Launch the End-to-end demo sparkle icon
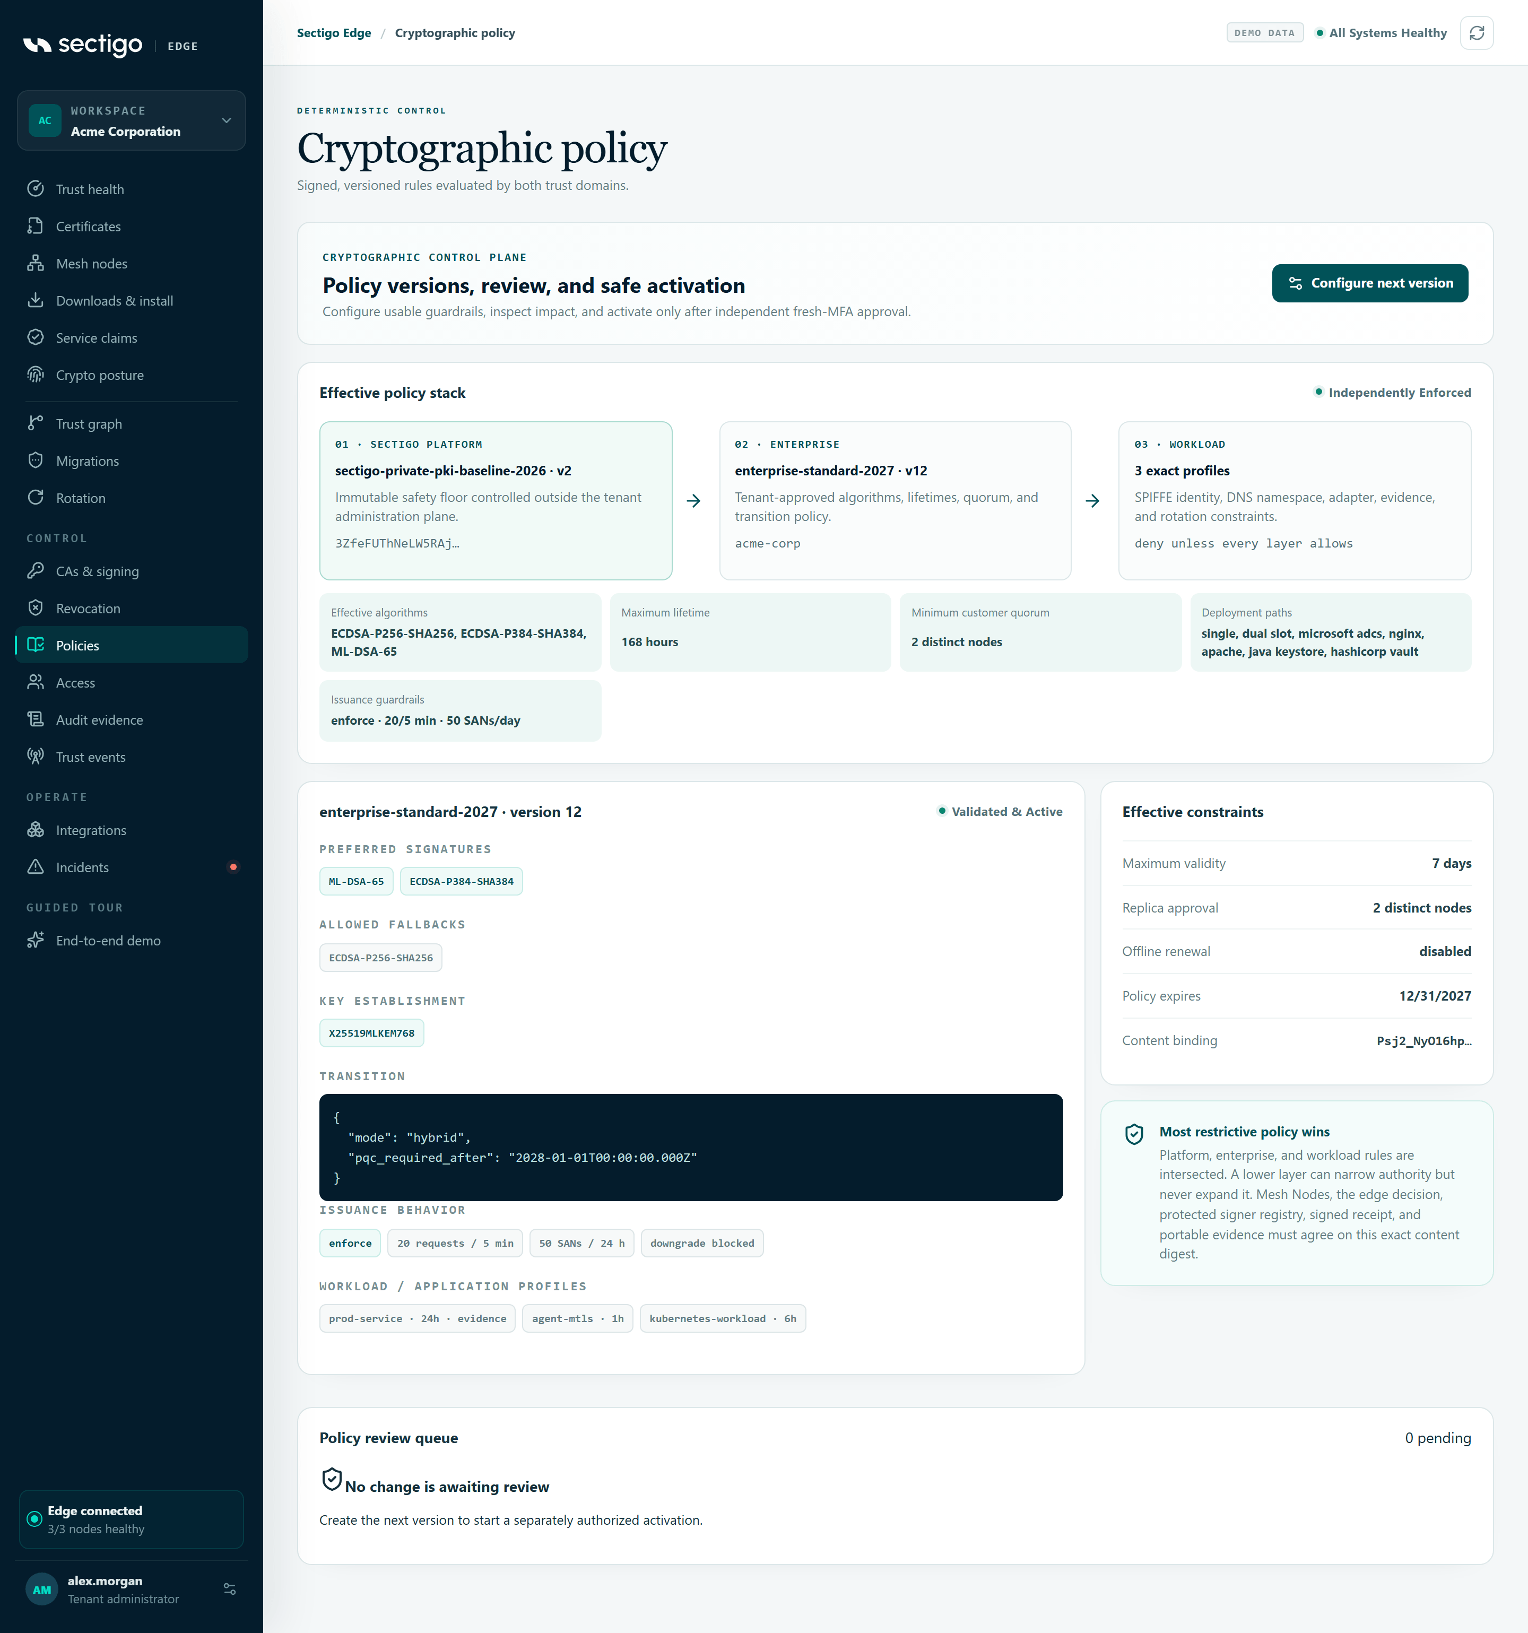1528x1633 pixels. [x=36, y=941]
